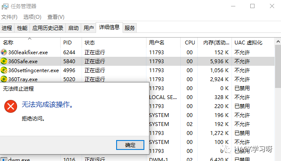Select the 360Safe.exe green plus icon
The image size is (281, 161).
(3, 61)
